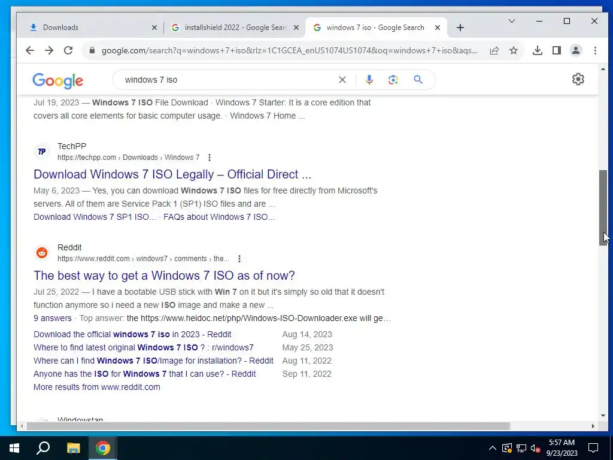The image size is (613, 460).
Task: Open Where to find latest original Windows 7 ISO
Action: click(144, 347)
